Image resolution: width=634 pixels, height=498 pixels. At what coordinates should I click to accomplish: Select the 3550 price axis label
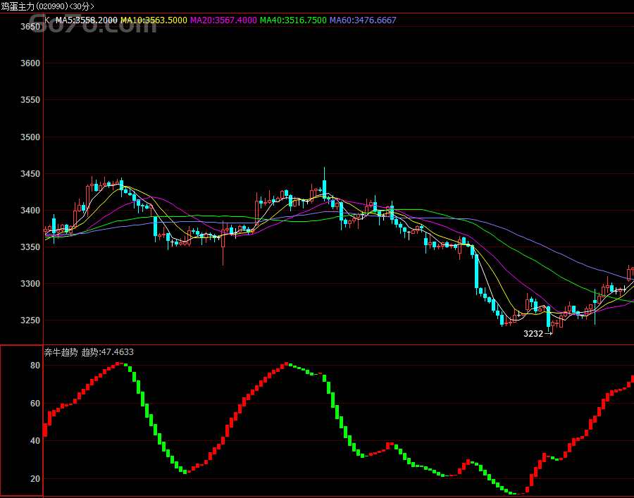30,100
